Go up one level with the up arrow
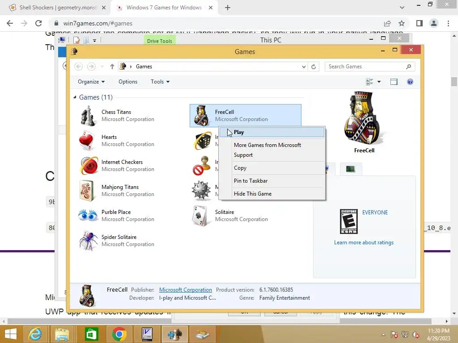The height and width of the screenshot is (343, 458). tap(112, 67)
